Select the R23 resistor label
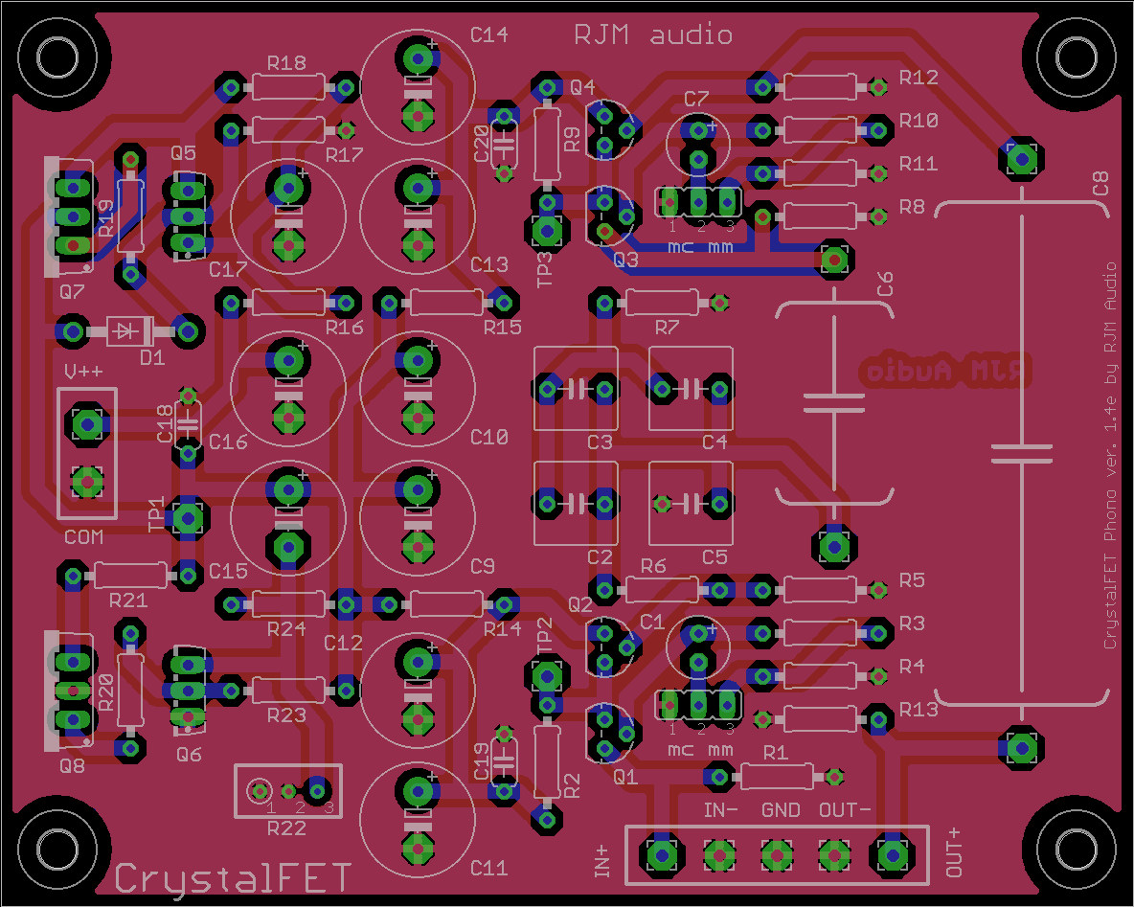This screenshot has height=907, width=1134. (x=286, y=715)
